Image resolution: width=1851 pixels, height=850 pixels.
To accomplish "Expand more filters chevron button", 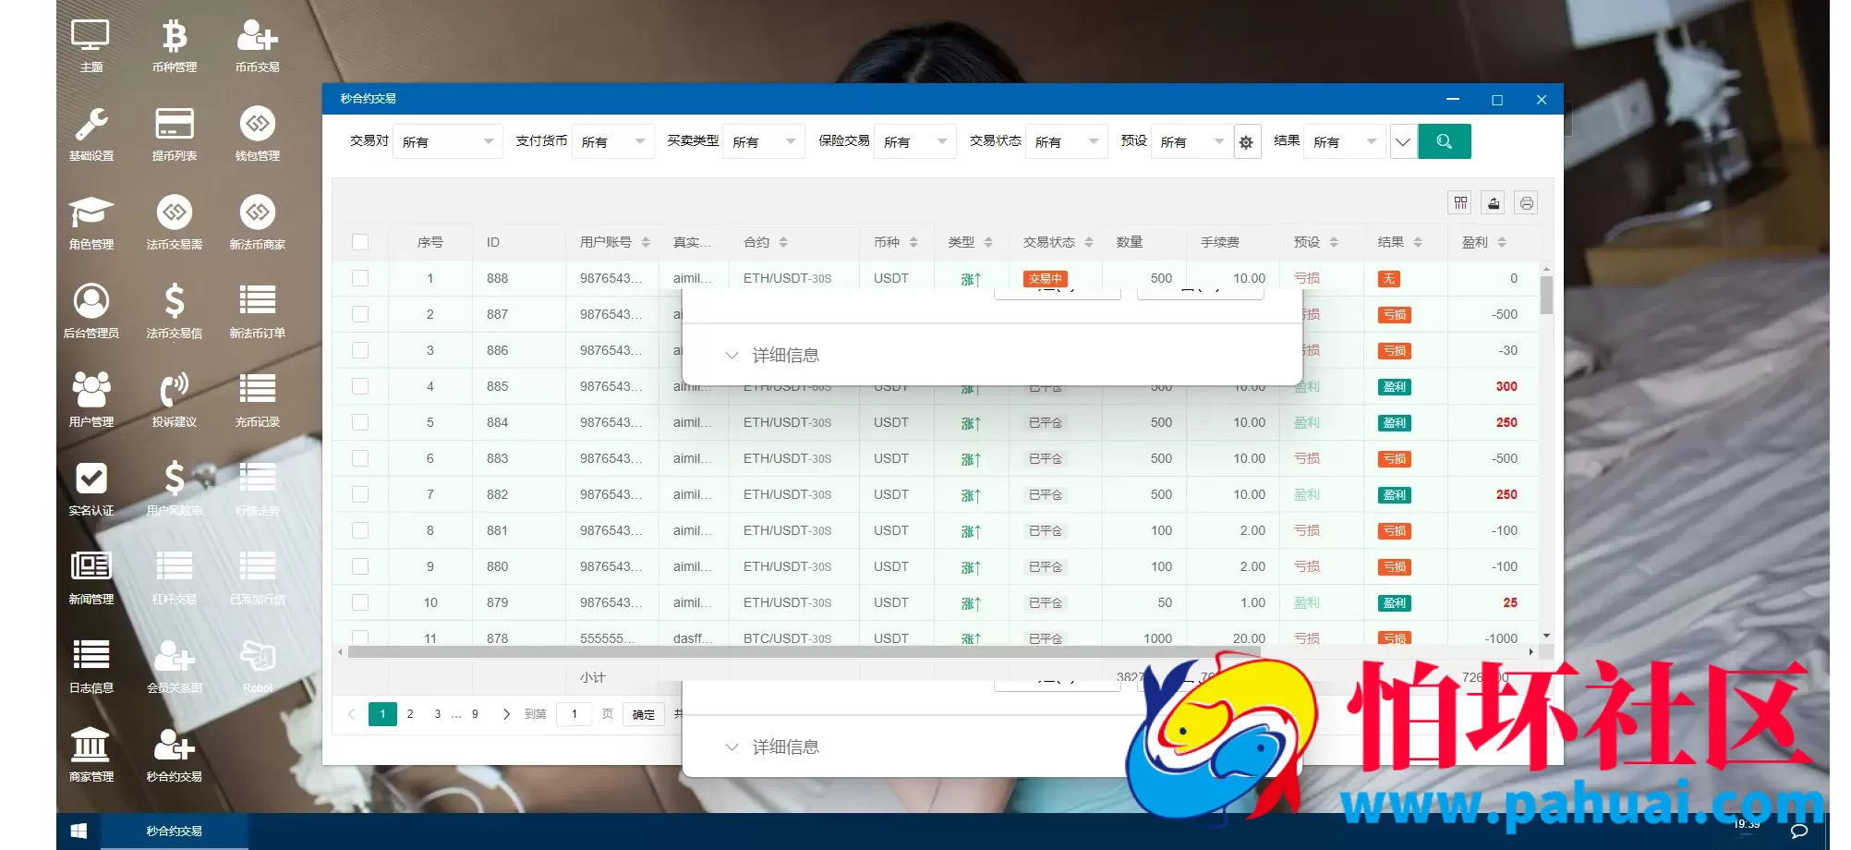I will pyautogui.click(x=1403, y=141).
